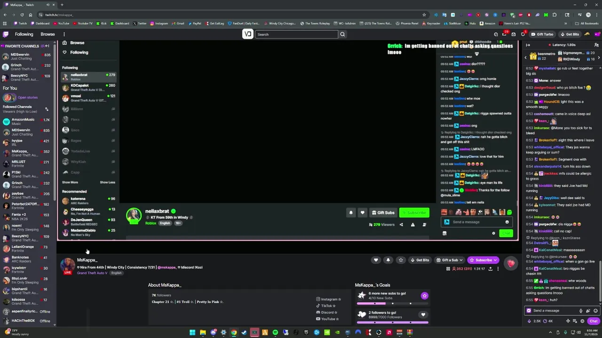602x338 pixels.
Task: Click nellaxbrat heart follow icon
Action: click(x=362, y=213)
